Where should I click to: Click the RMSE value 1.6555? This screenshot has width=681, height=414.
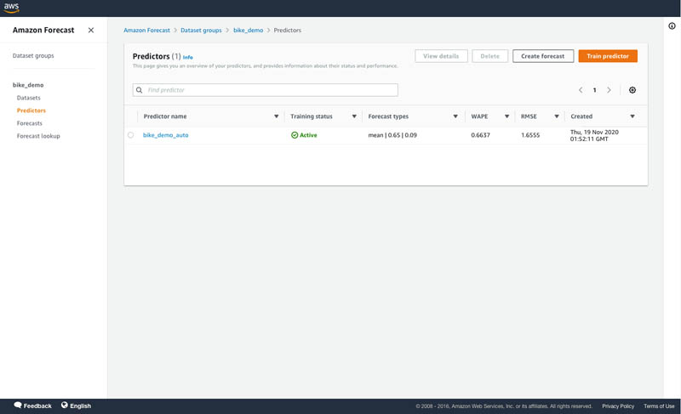coord(530,135)
